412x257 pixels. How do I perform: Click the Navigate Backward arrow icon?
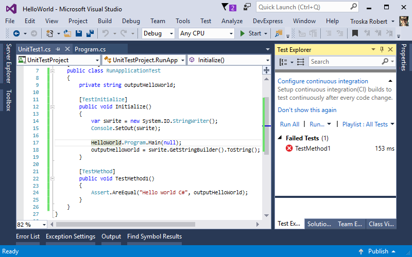pyautogui.click(x=16, y=33)
